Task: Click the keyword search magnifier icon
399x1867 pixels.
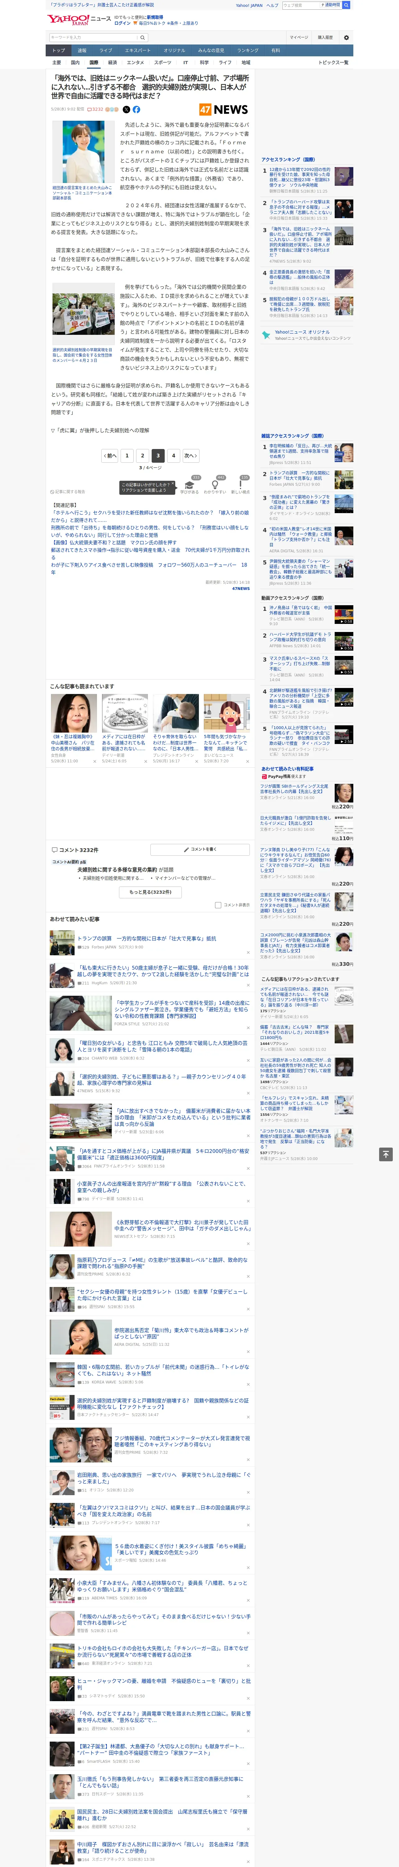Action: [x=142, y=38]
